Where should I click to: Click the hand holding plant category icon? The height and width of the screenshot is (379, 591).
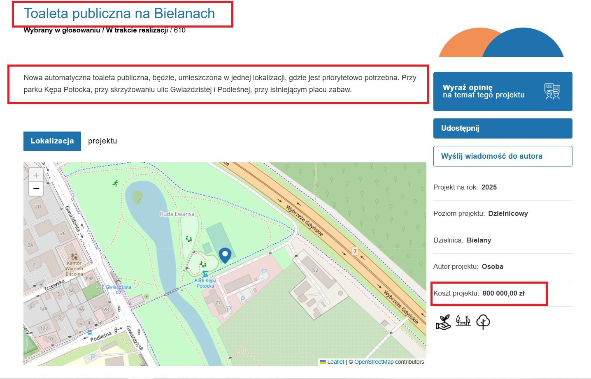[443, 322]
